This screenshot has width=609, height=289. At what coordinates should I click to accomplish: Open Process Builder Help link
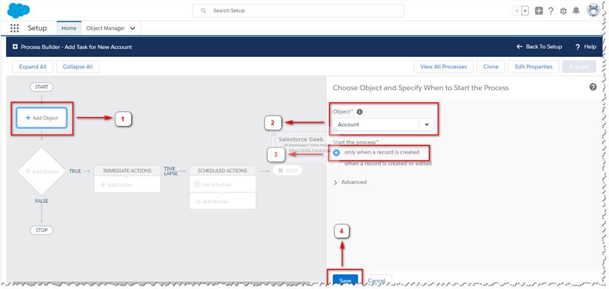coord(586,46)
